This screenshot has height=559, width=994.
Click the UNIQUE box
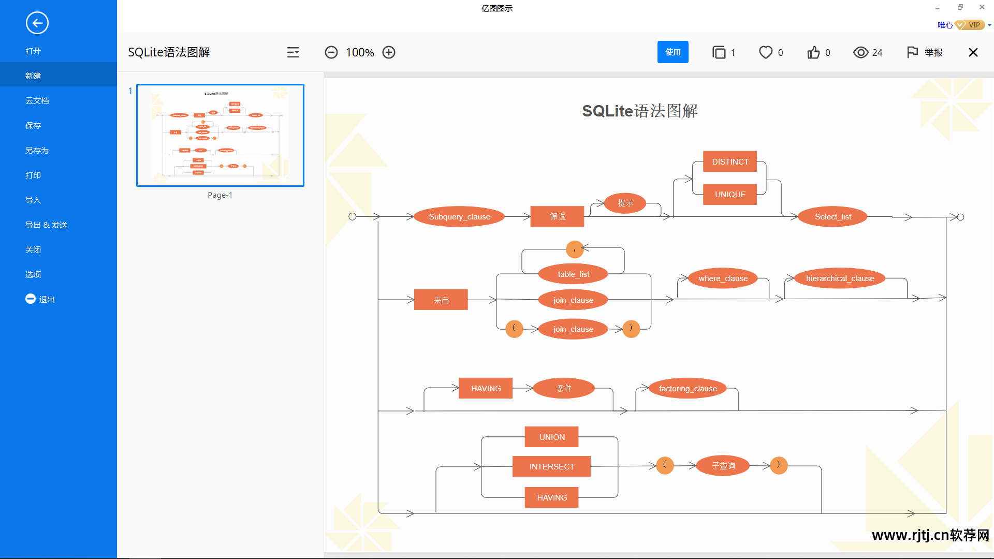730,194
